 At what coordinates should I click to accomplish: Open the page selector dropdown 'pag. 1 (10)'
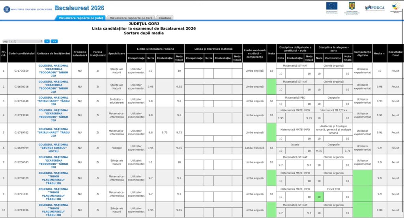(x=22, y=41)
